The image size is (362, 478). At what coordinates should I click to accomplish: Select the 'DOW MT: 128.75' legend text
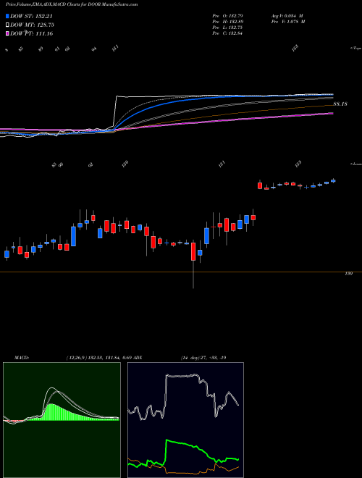32,25
